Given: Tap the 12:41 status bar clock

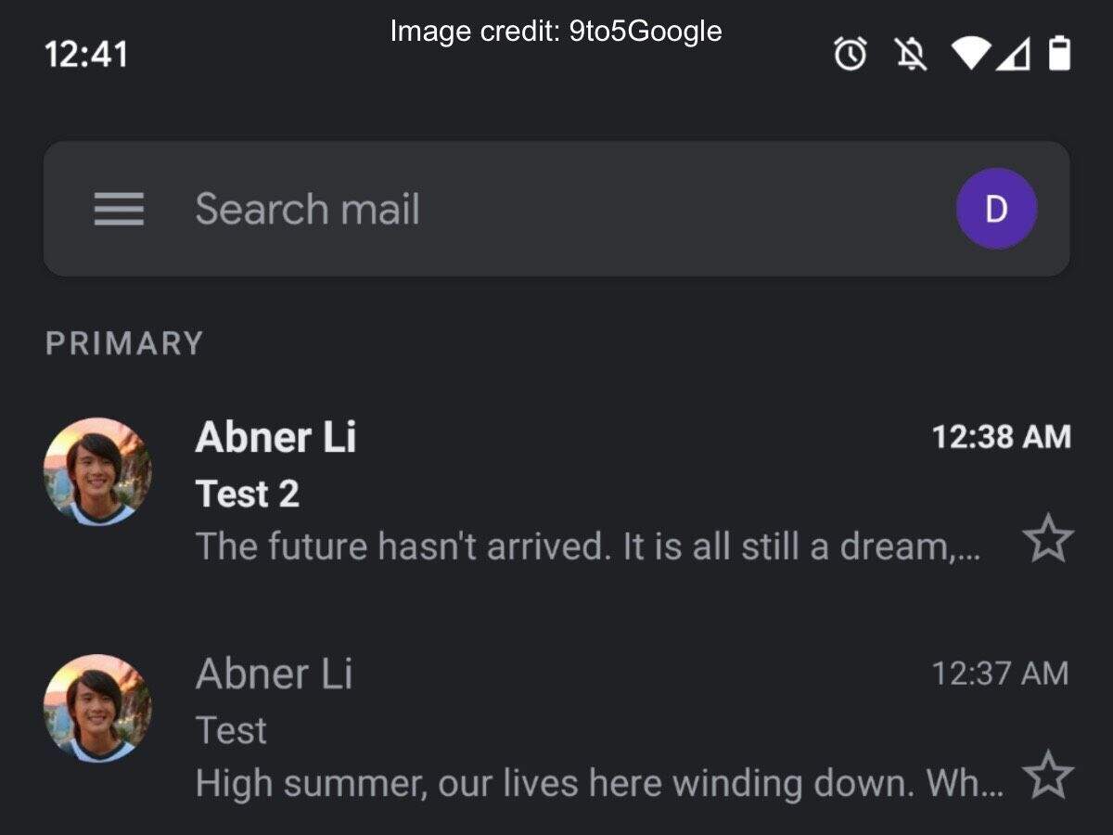Looking at the screenshot, I should (86, 55).
